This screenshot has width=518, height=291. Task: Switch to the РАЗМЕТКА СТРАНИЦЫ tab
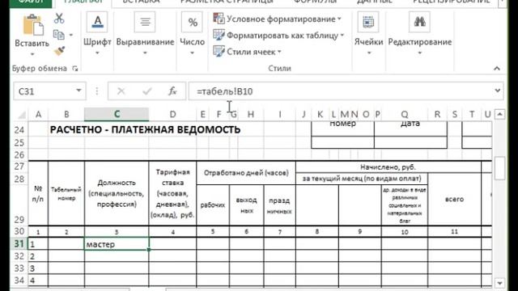[227, 2]
